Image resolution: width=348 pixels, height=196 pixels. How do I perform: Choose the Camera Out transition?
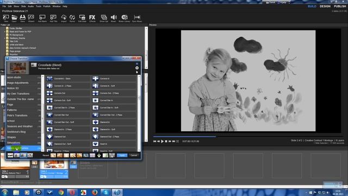[68, 93]
